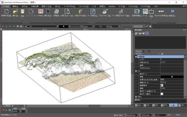Click the page setup gear icon
The height and width of the screenshot is (117, 187).
(93, 12)
